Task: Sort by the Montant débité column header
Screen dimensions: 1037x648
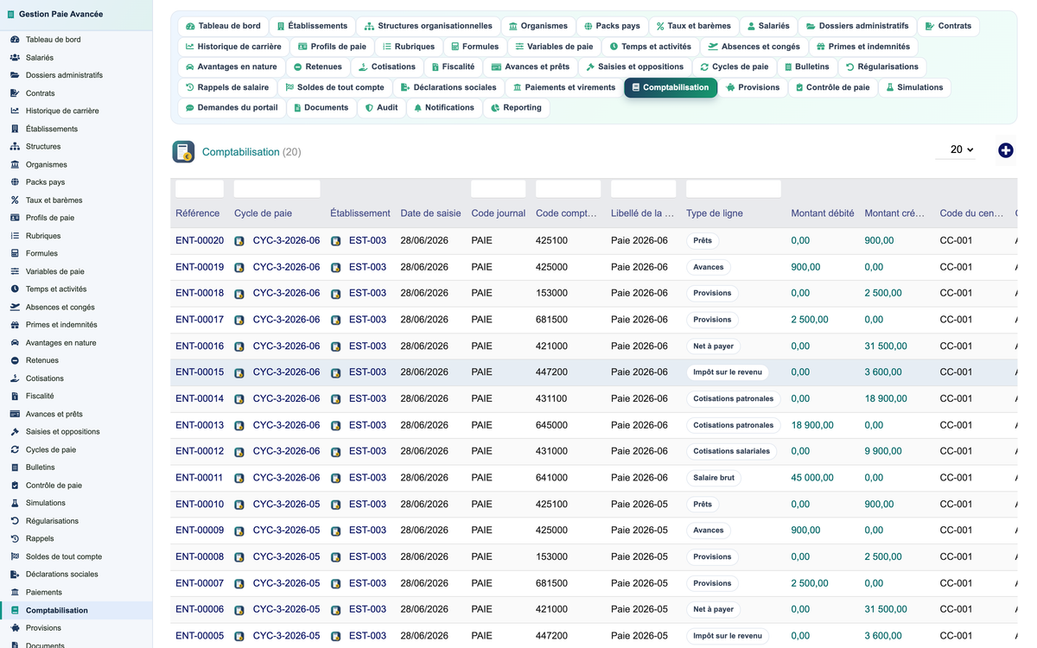Action: click(x=823, y=213)
